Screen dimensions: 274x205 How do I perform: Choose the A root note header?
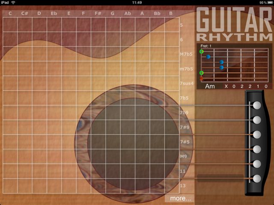coord(142,13)
